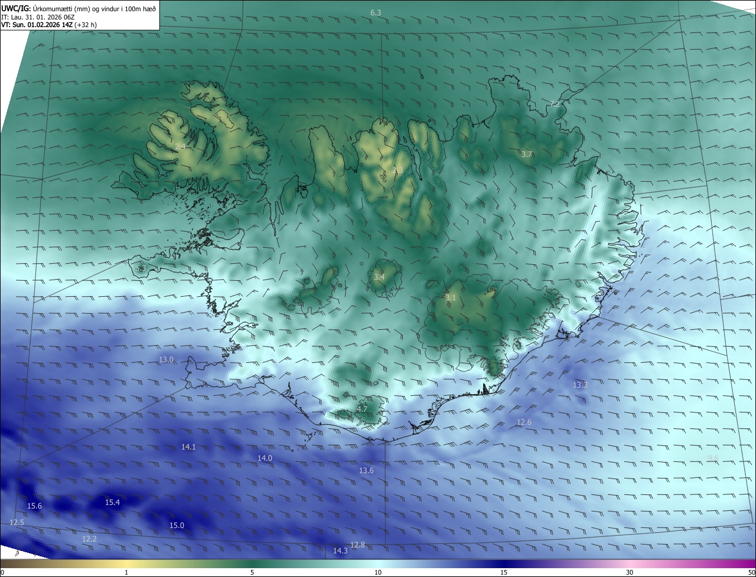Click the valid time 'VT: Sun. 01.02.2026 14Z'
Screen dimensions: 756x577
click(x=37, y=25)
